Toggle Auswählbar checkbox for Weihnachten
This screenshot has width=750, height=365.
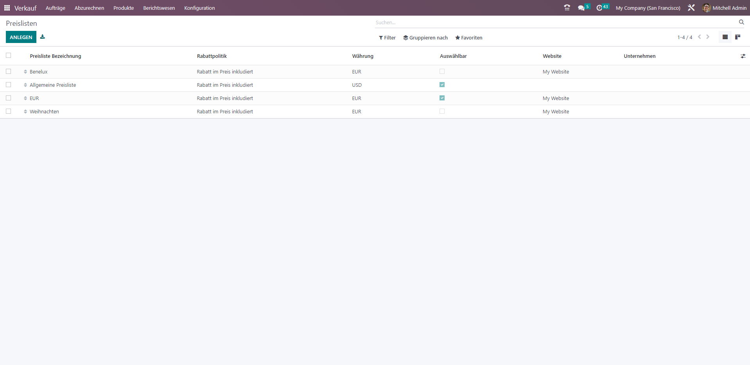point(442,111)
